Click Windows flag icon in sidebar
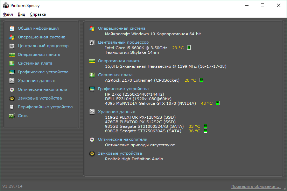The width and height of the screenshot is (287, 191). point(12,37)
